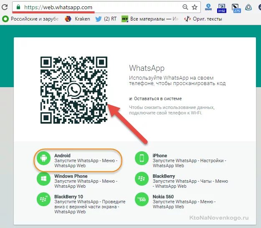
Task: Click the web.whatsapp.com address bar
Action: click(x=106, y=7)
